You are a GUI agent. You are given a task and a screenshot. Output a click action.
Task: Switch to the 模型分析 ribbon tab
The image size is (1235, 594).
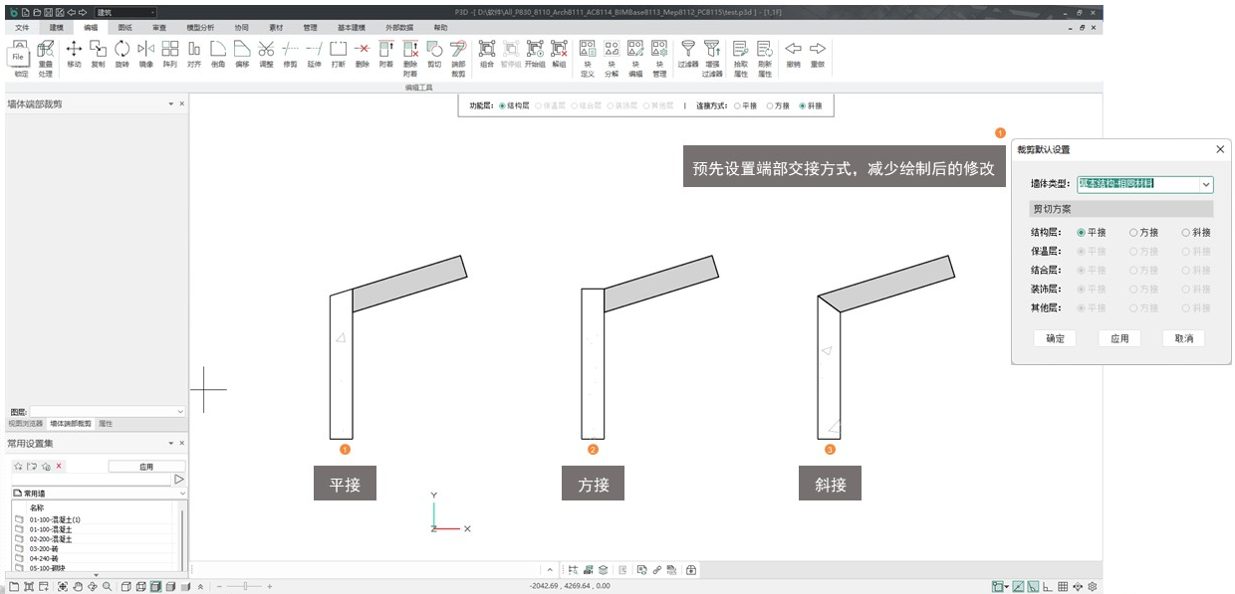tap(200, 28)
